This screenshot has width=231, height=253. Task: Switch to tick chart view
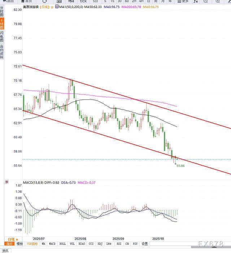(x=83, y=1)
